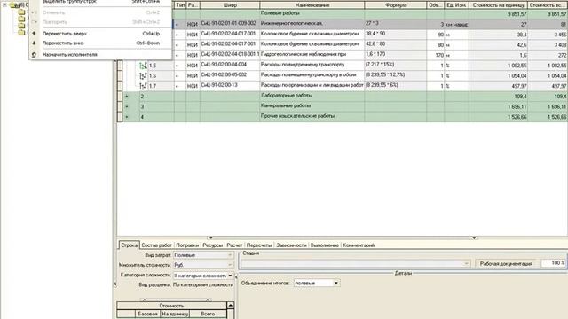
Task: Click code cell СиЦ-91-02-00-04-004
Action: click(x=230, y=66)
